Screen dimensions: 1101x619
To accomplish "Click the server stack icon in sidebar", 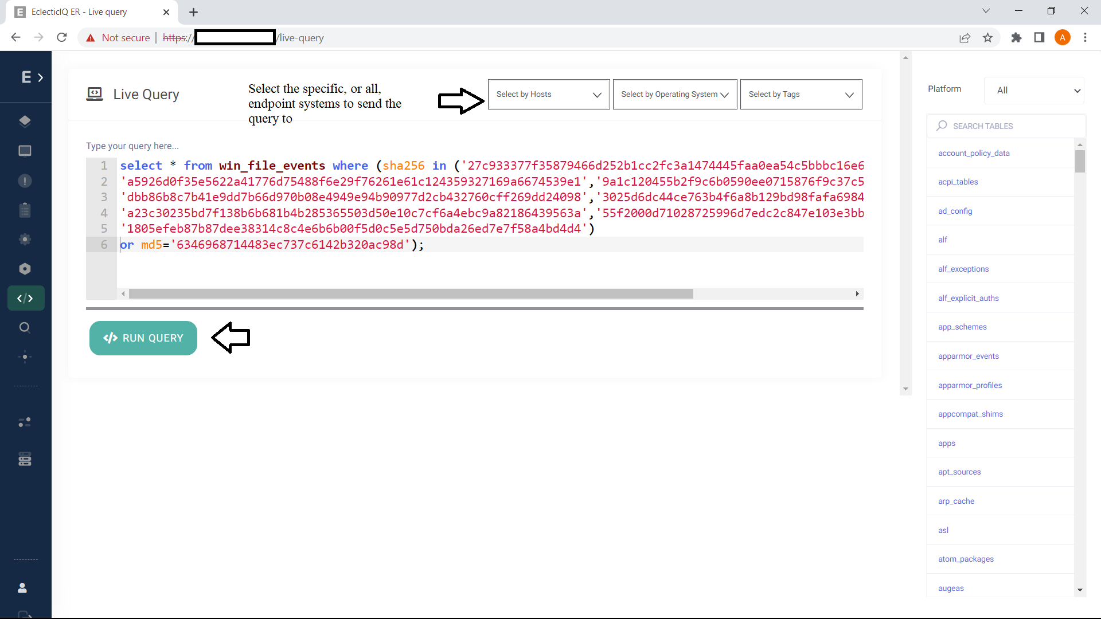I will point(25,459).
